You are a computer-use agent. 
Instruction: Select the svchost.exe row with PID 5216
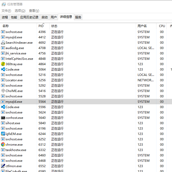86,75
